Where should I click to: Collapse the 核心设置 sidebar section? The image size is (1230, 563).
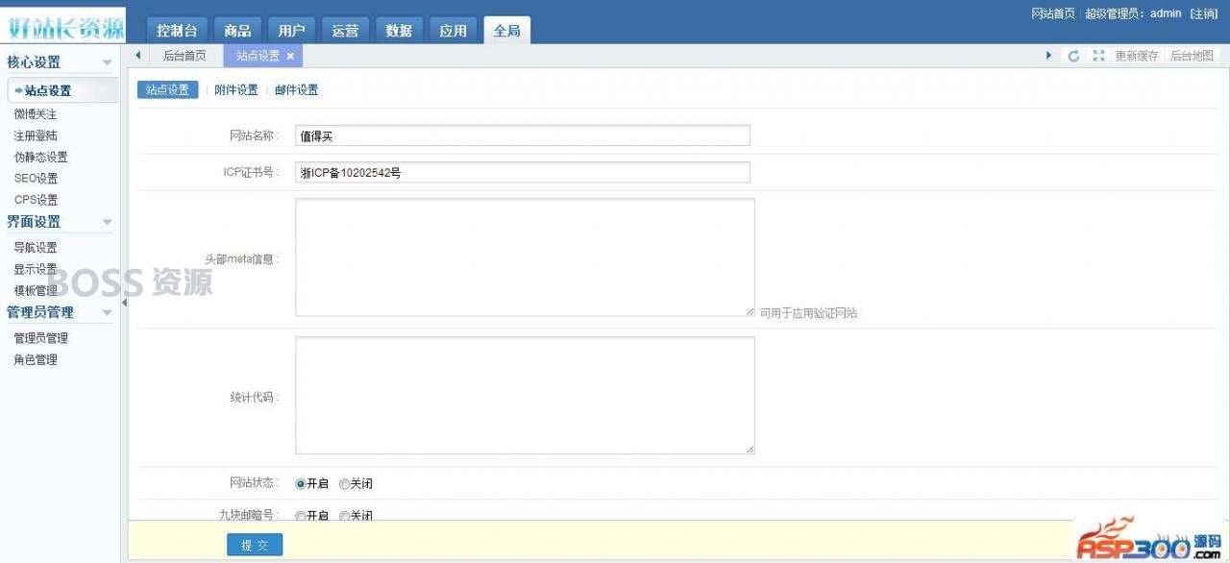[107, 62]
